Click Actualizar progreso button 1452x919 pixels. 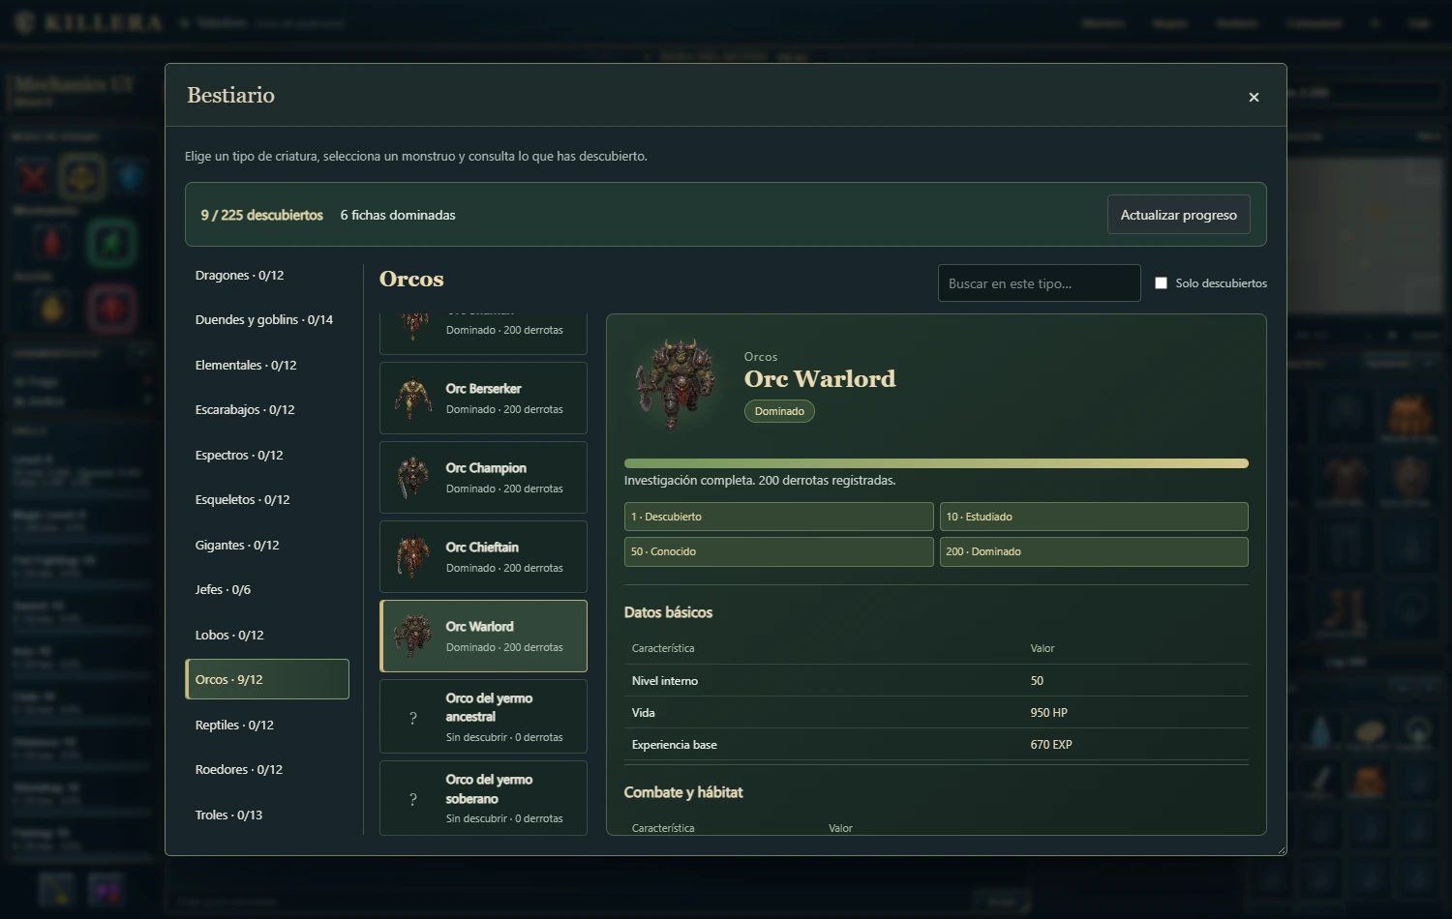coord(1178,215)
